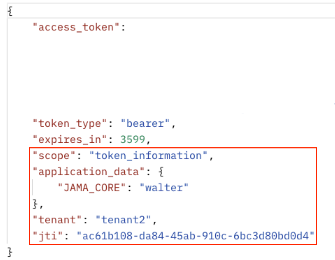
Task: Select the 3599 number value
Action: coord(133,139)
